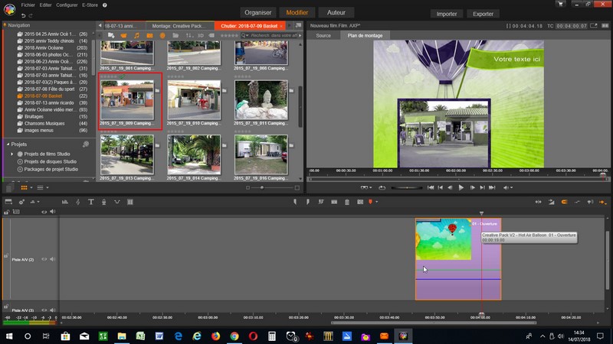Step one frame forward in preview

click(472, 187)
